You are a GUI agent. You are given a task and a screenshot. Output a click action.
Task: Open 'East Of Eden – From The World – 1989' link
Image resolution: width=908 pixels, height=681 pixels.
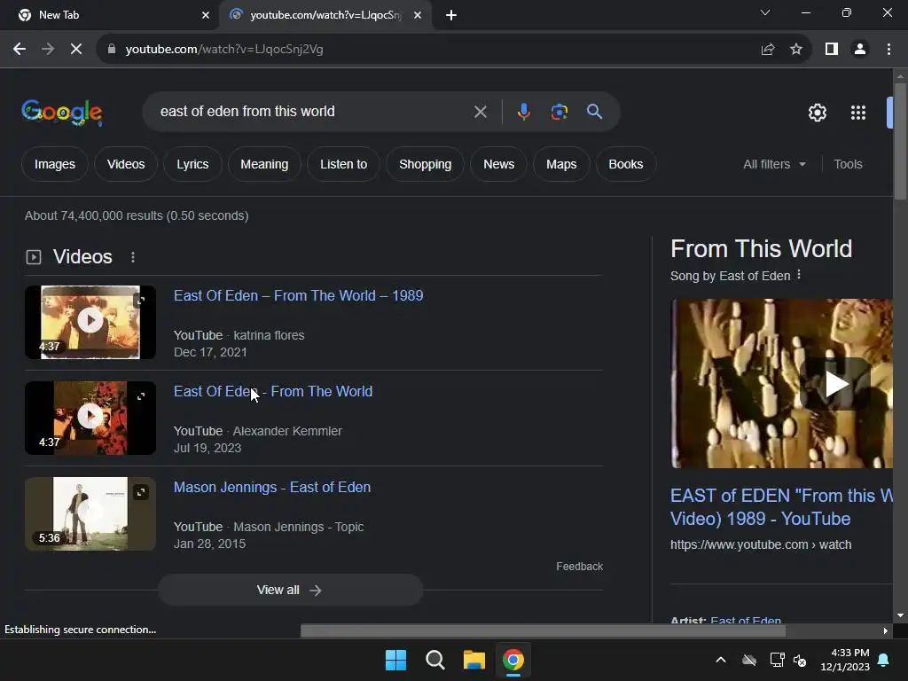coord(298,295)
